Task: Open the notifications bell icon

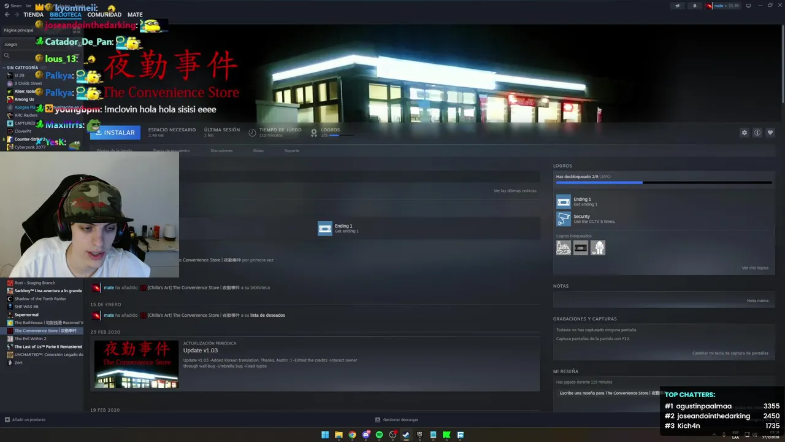Action: [x=695, y=6]
